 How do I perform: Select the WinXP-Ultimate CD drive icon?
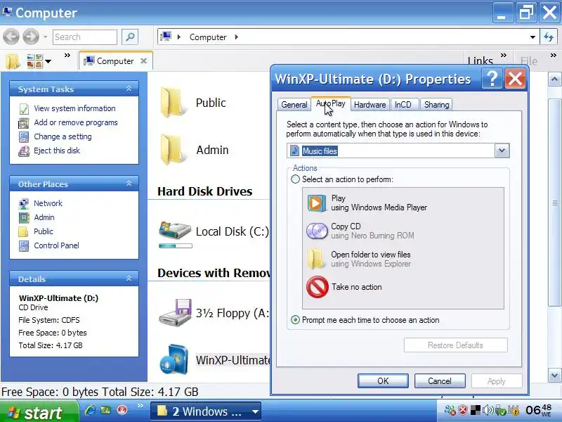tap(174, 359)
